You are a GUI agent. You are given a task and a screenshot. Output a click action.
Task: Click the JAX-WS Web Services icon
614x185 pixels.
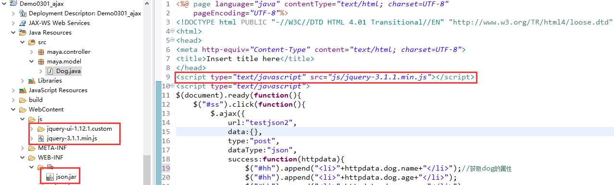pos(23,23)
